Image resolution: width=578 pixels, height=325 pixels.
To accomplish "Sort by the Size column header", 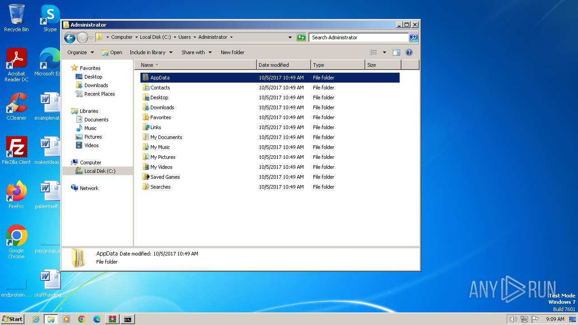I will [383, 65].
